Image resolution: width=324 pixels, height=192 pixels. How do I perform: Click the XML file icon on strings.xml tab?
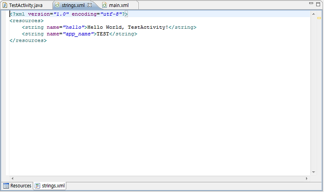click(57, 5)
